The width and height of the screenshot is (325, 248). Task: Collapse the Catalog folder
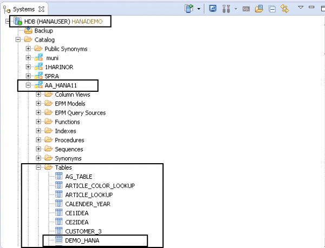click(x=18, y=39)
